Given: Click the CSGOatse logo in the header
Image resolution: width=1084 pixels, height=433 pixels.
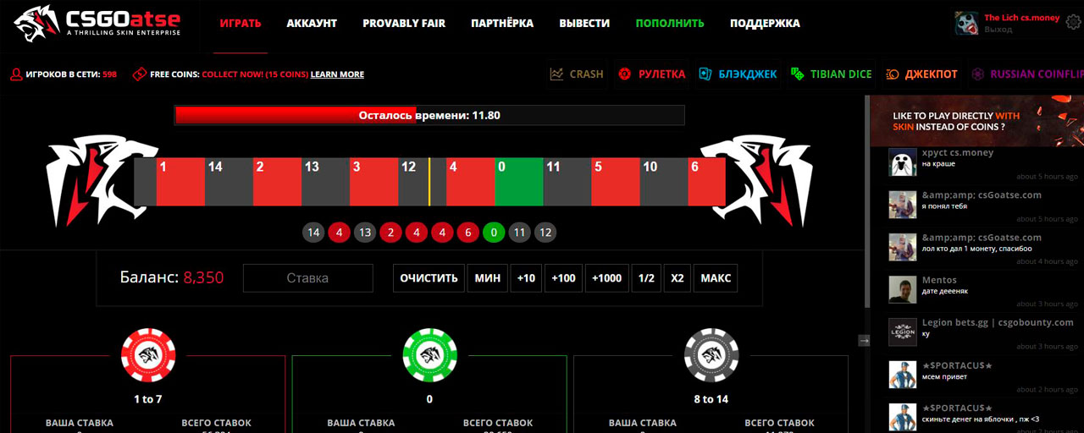Looking at the screenshot, I should [96, 24].
